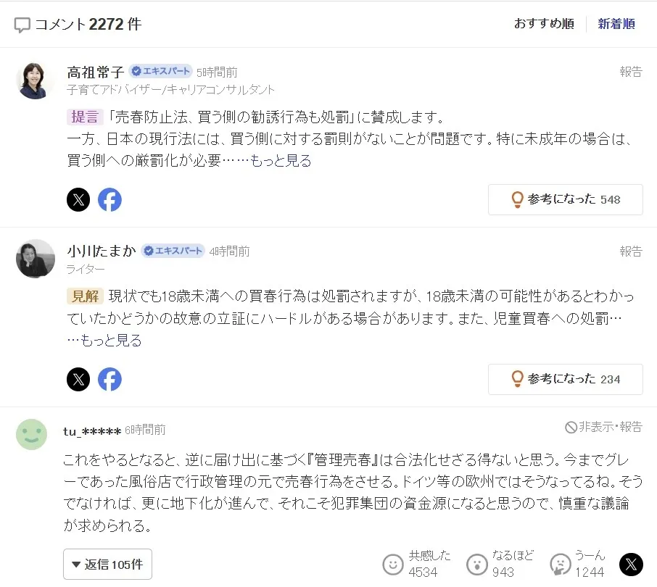Click 非表示・報告 on tu_***** comment
The width and height of the screenshot is (657, 587).
pos(603,428)
